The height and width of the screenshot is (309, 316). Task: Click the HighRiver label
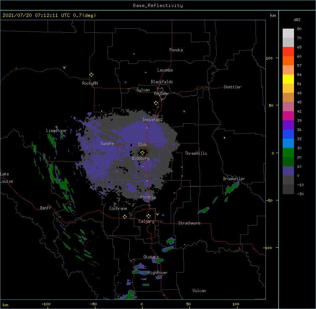click(158, 273)
